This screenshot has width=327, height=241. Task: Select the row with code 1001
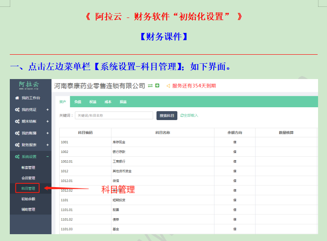188,142
